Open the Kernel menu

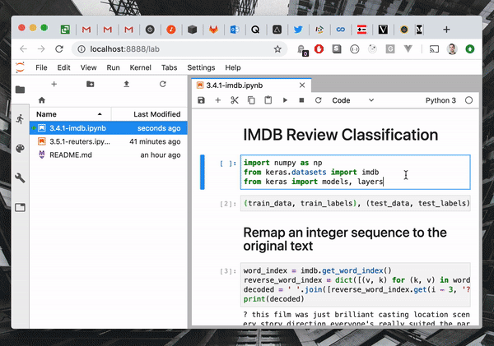point(141,67)
